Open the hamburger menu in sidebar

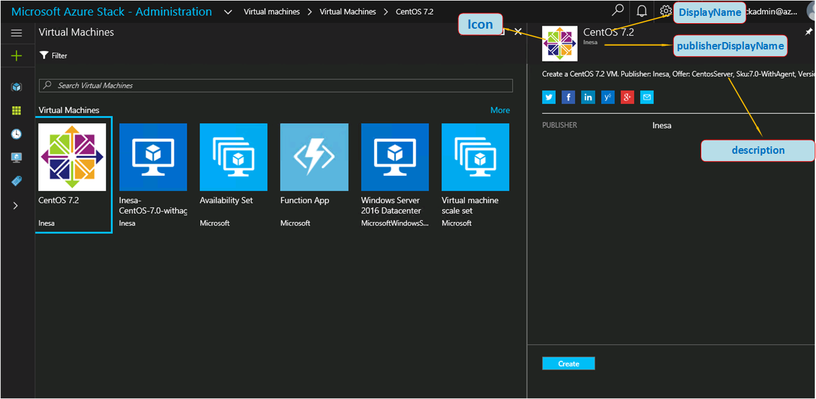[16, 33]
